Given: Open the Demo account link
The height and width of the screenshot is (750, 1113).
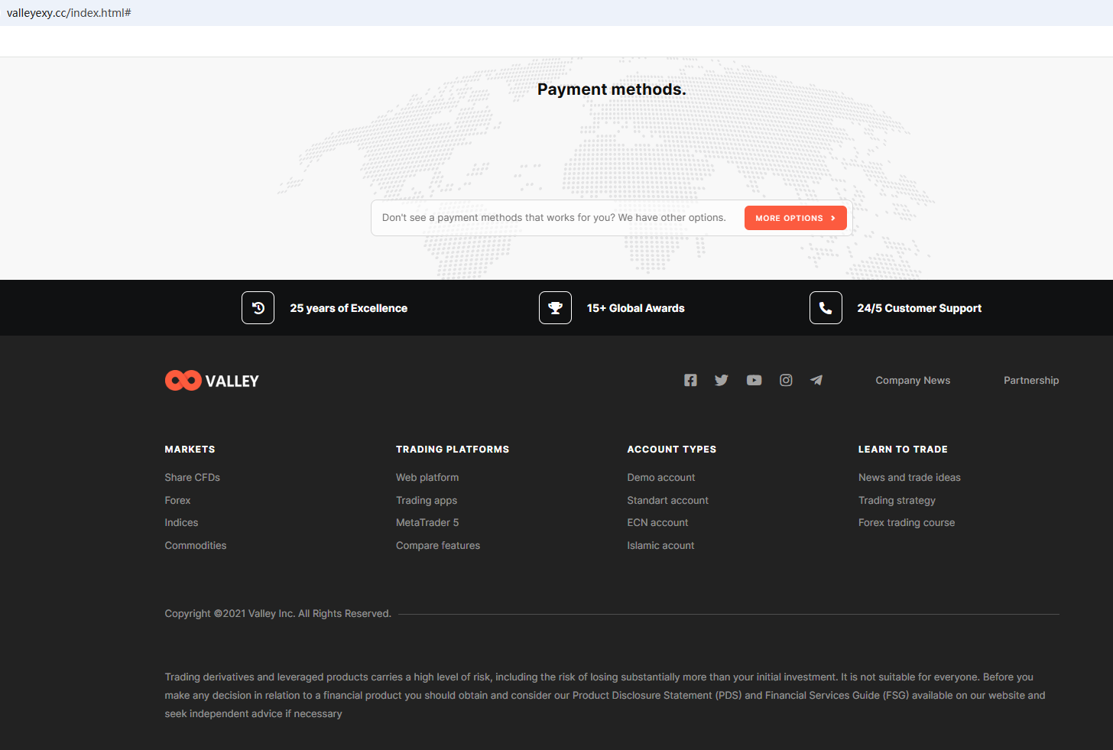Looking at the screenshot, I should coord(660,477).
